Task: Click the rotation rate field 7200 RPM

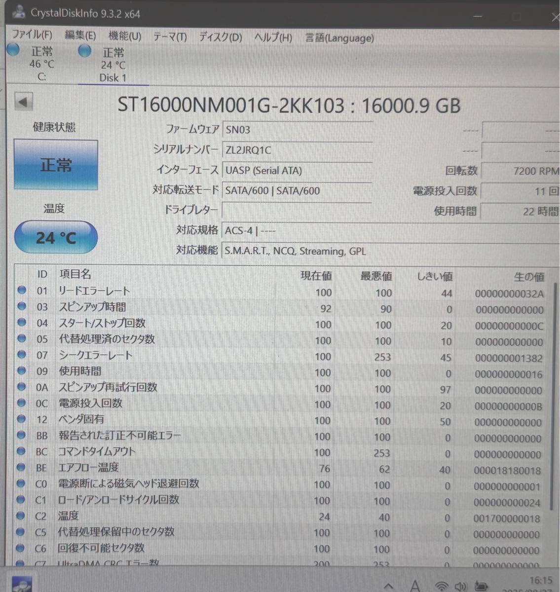Action: point(520,171)
